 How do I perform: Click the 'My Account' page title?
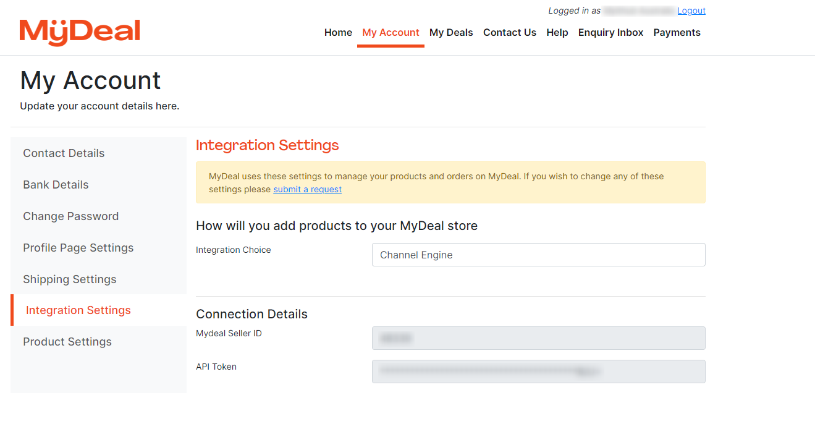point(90,80)
